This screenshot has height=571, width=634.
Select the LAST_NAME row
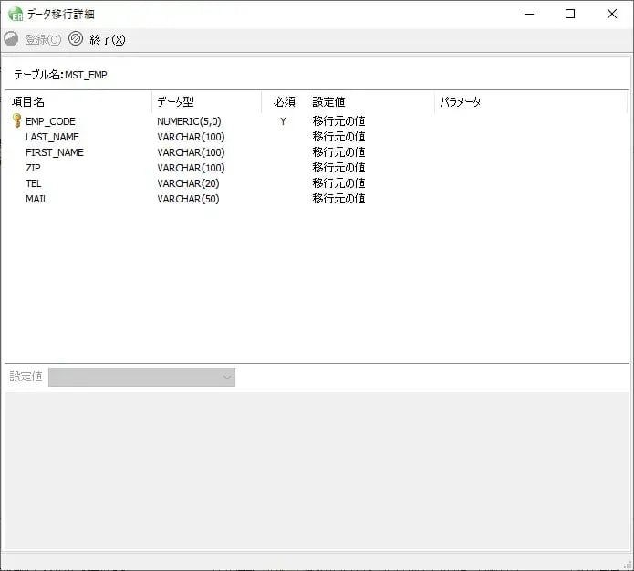coord(52,137)
